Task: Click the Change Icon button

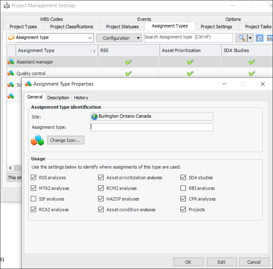Action: 65,140
